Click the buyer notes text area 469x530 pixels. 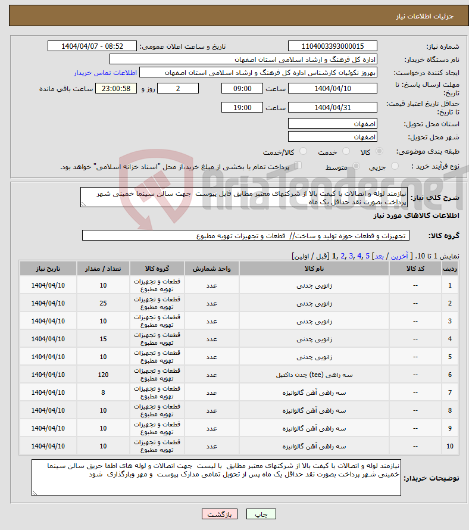point(216,477)
